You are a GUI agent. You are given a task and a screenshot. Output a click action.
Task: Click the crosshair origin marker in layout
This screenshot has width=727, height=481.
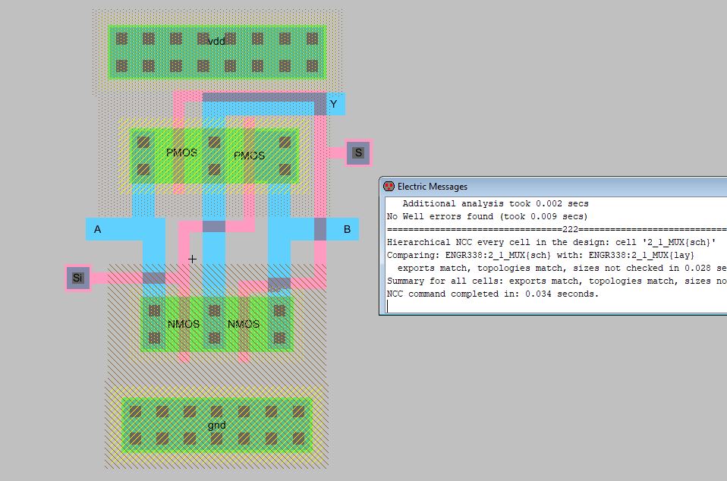tap(193, 259)
